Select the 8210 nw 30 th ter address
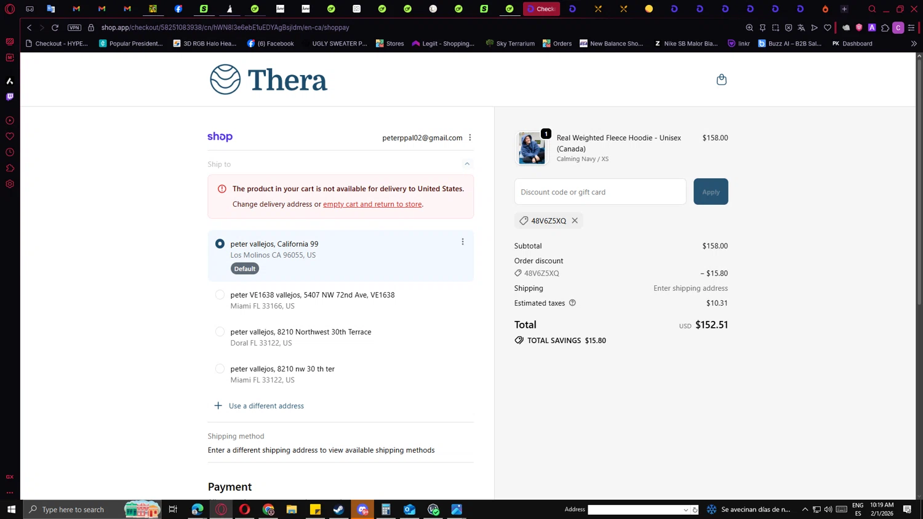Screen dimensions: 923x519 click(x=220, y=369)
